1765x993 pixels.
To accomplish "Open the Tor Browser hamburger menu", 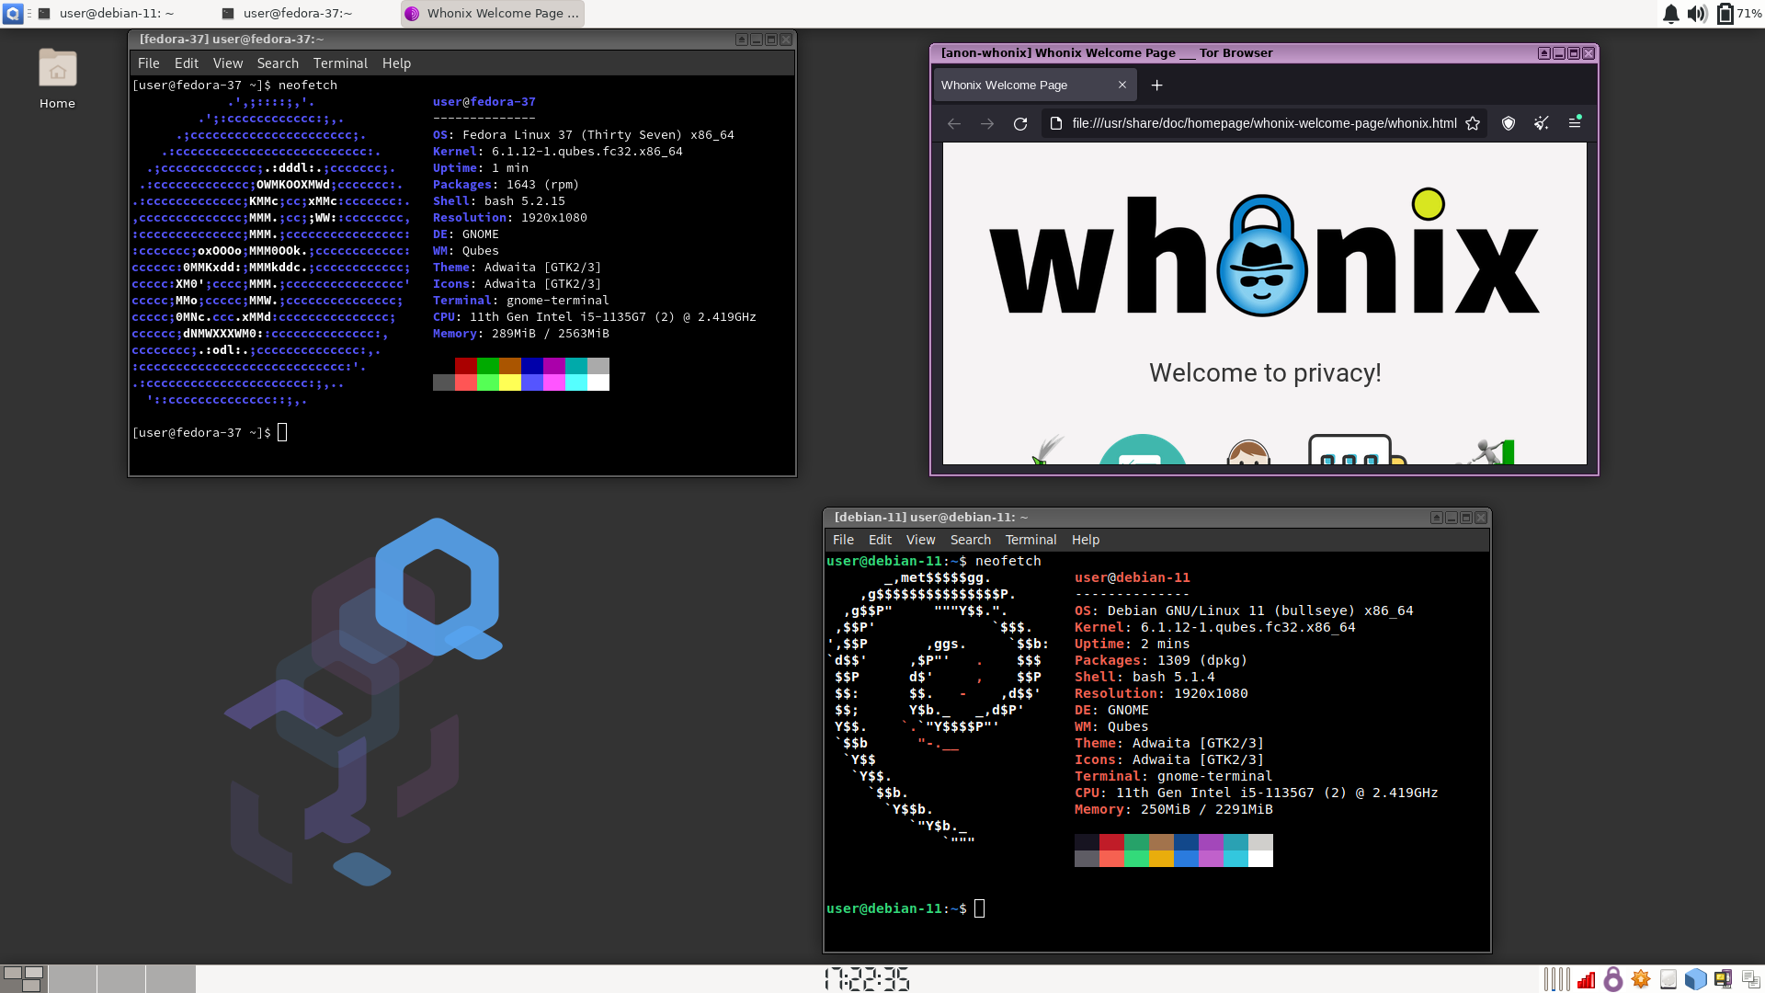I will pos(1576,122).
